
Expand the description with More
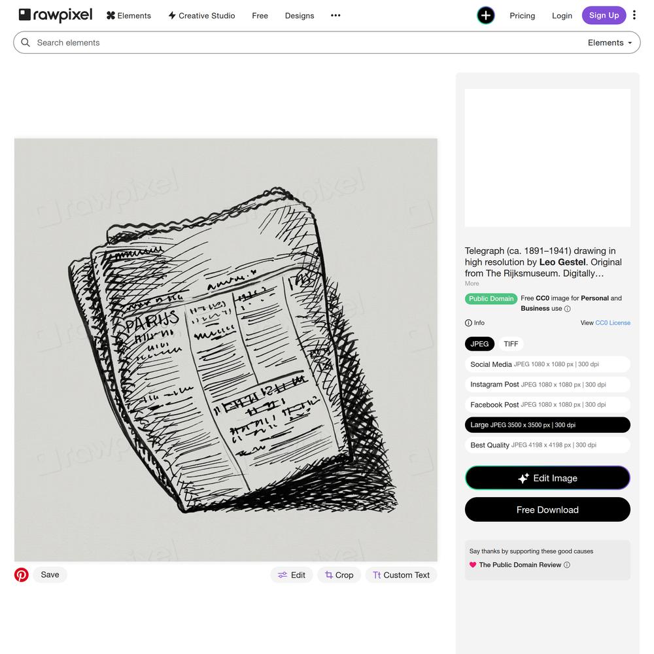[472, 284]
